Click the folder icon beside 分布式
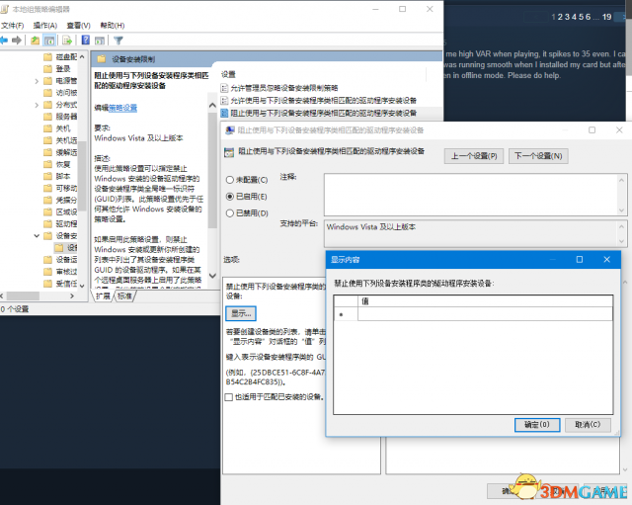 (48, 105)
